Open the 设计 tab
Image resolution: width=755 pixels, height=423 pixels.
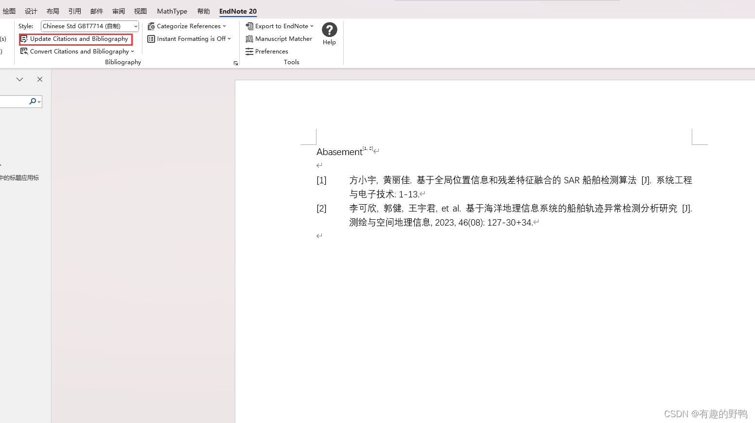31,11
